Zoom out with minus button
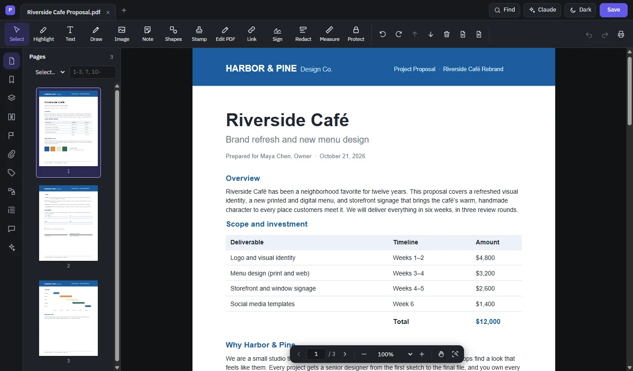 coord(364,354)
